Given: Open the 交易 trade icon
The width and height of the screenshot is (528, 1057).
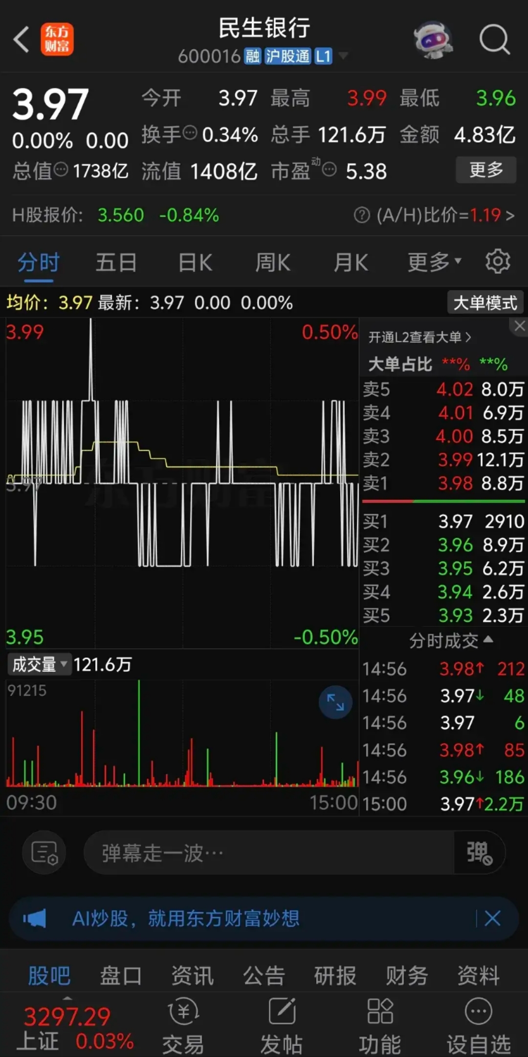Looking at the screenshot, I should point(183,1026).
